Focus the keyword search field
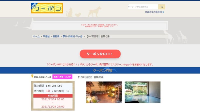 [x=143, y=7]
